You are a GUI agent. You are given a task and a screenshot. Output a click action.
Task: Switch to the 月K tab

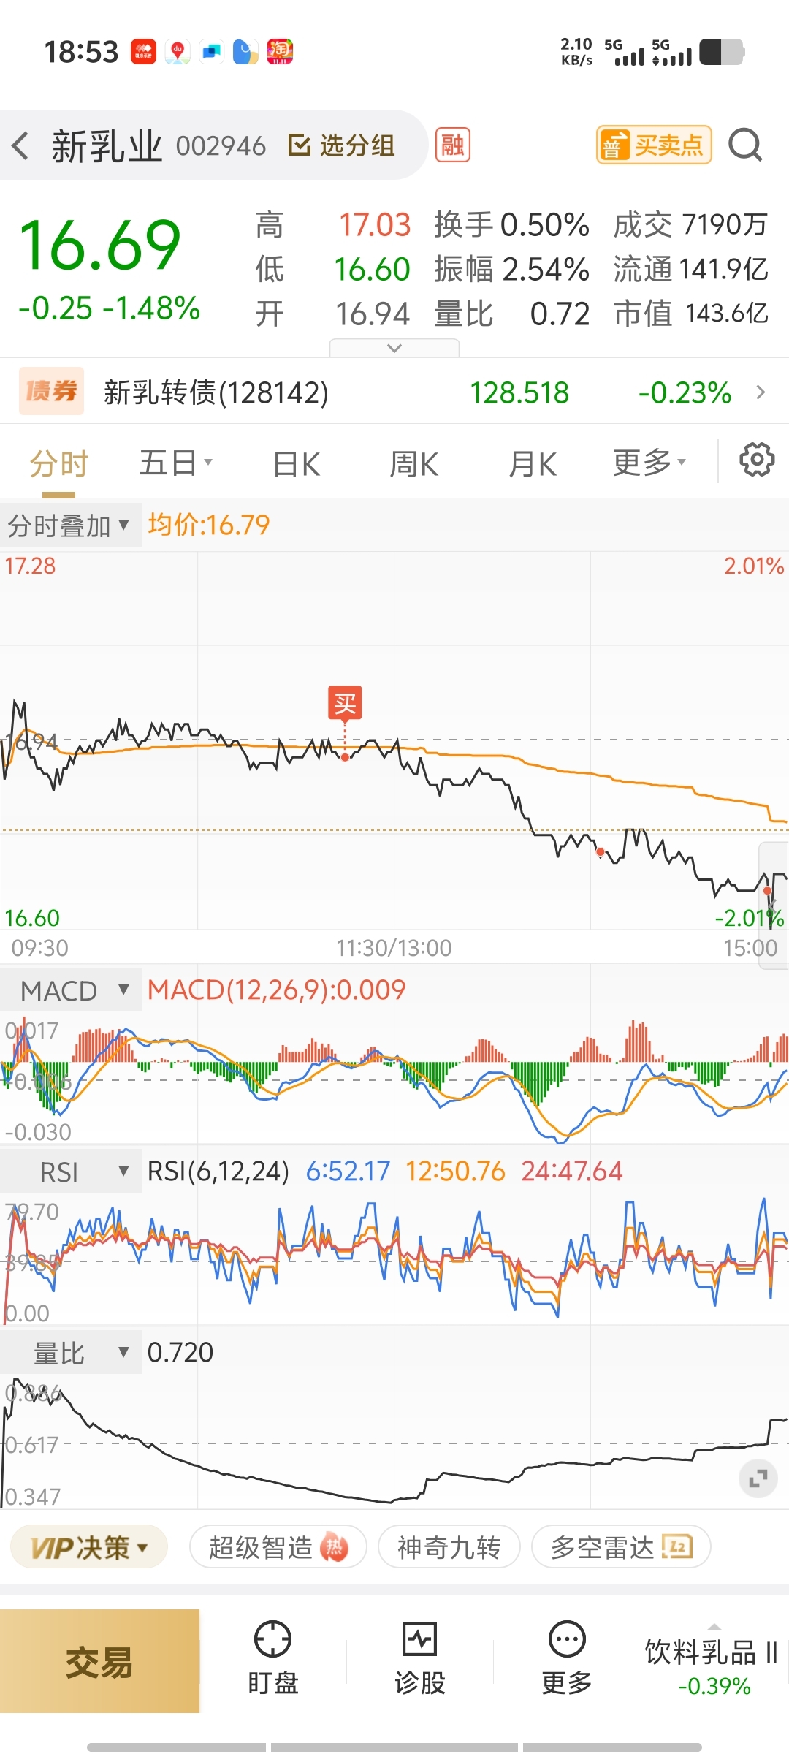pyautogui.click(x=533, y=464)
